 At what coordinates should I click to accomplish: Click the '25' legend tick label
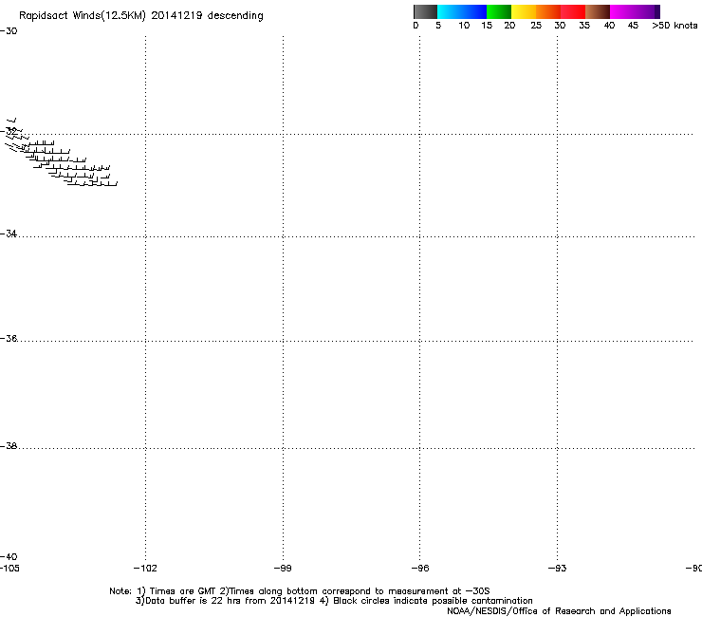pyautogui.click(x=536, y=26)
